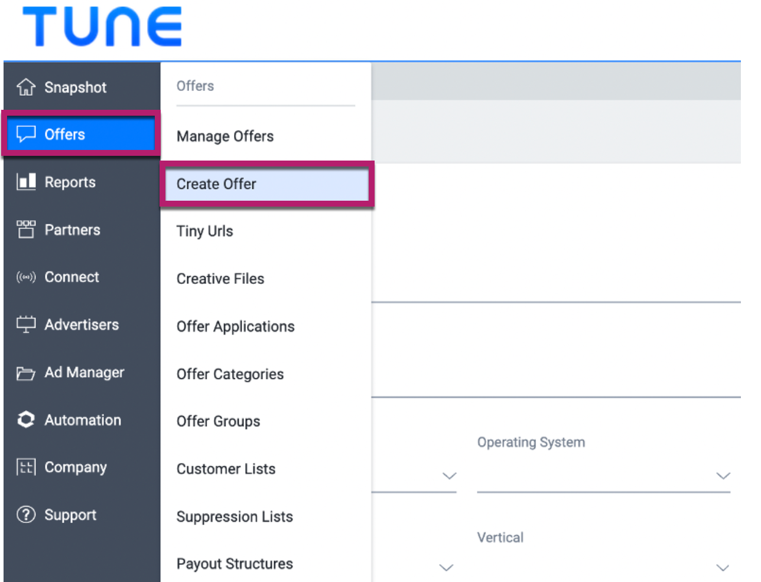Click the Connect signal icon
The height and width of the screenshot is (582, 761).
click(26, 277)
